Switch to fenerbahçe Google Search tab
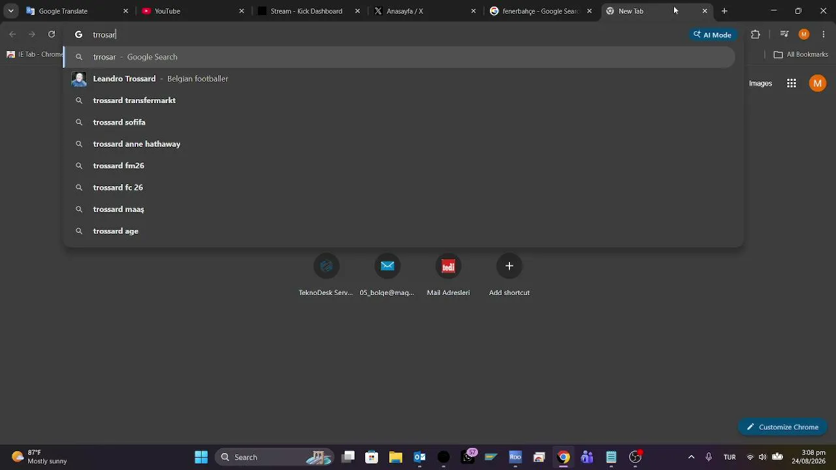The width and height of the screenshot is (836, 470). (x=541, y=11)
